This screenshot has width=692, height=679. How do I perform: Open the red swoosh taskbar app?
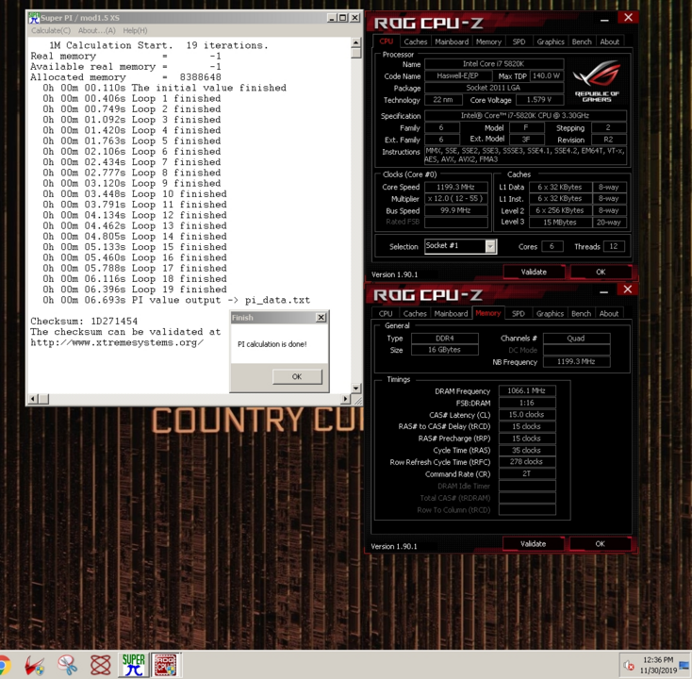(34, 665)
